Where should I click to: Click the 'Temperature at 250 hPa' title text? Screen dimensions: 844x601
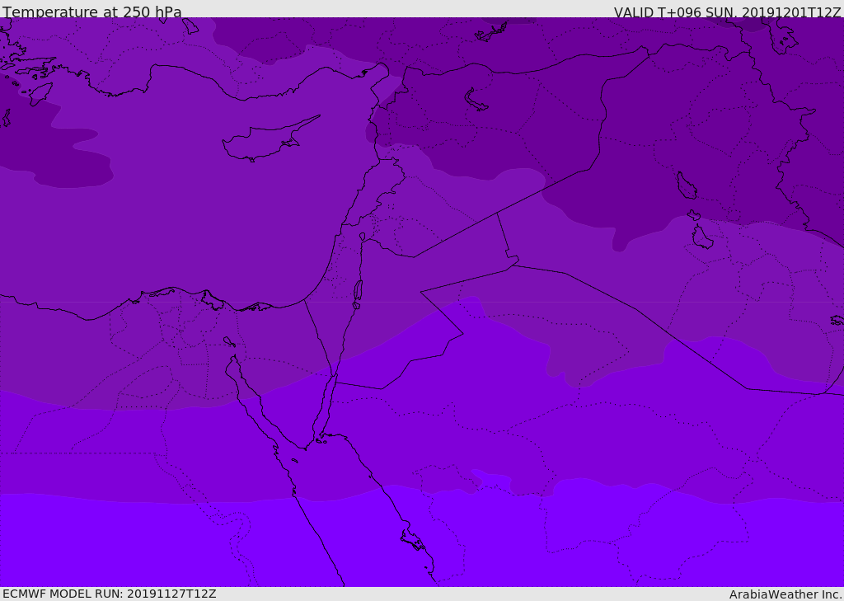pyautogui.click(x=92, y=12)
